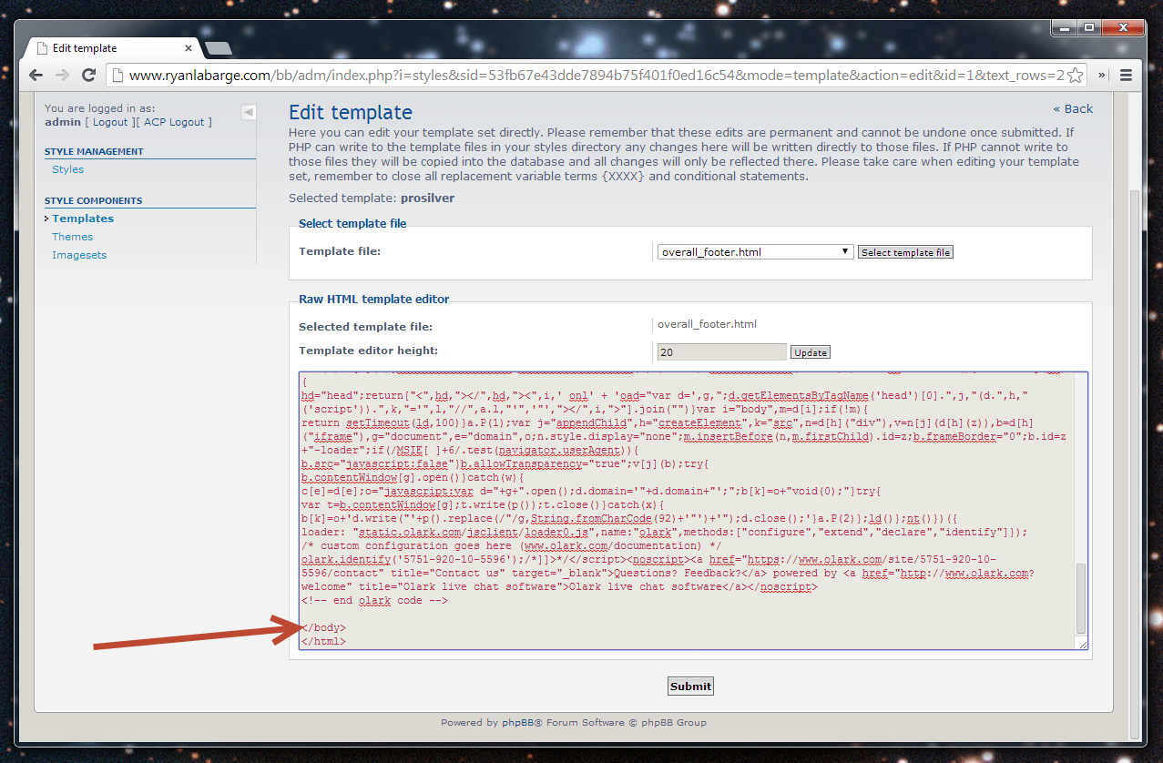Open a new browser tab
1163x763 pixels.
click(219, 48)
